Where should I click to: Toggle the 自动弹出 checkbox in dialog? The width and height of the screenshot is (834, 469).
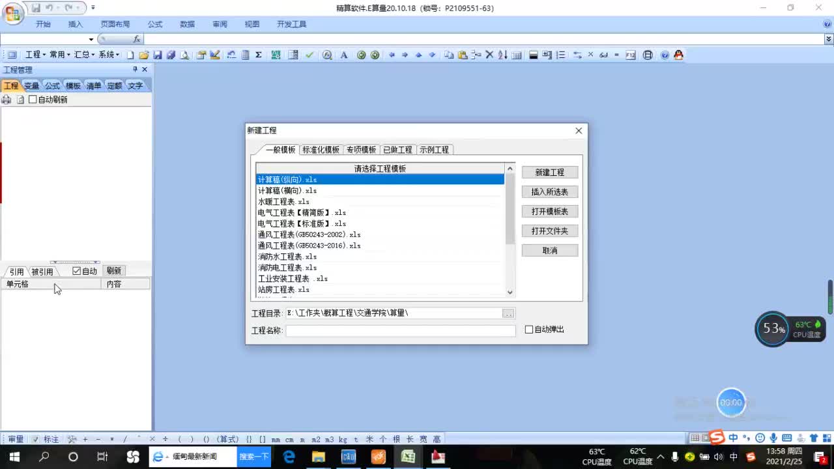529,330
